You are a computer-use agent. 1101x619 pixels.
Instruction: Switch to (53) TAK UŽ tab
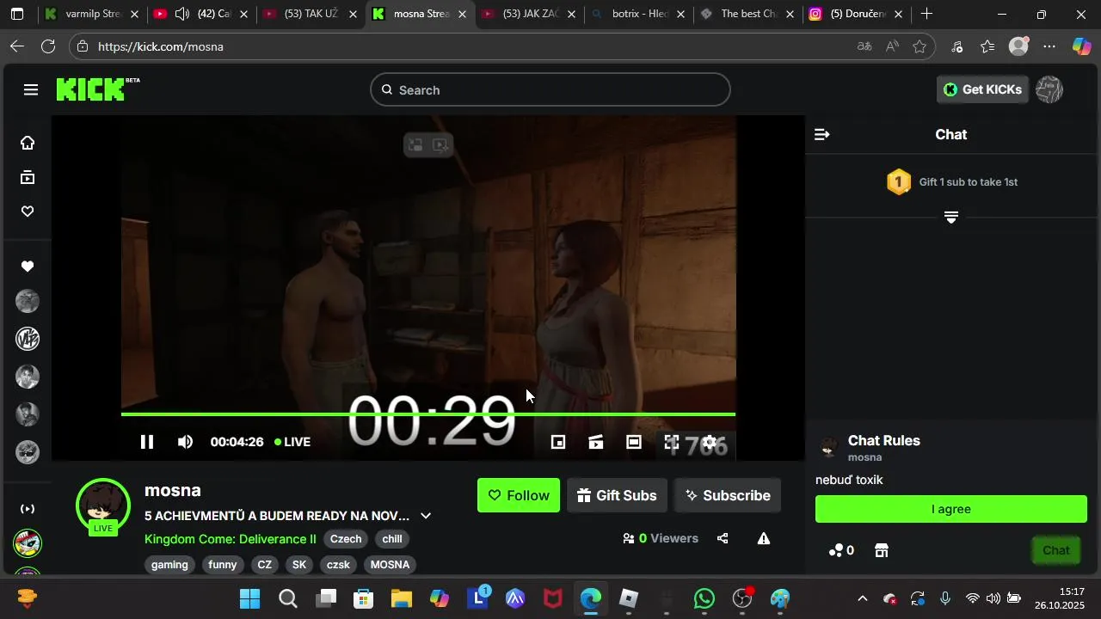(x=311, y=15)
